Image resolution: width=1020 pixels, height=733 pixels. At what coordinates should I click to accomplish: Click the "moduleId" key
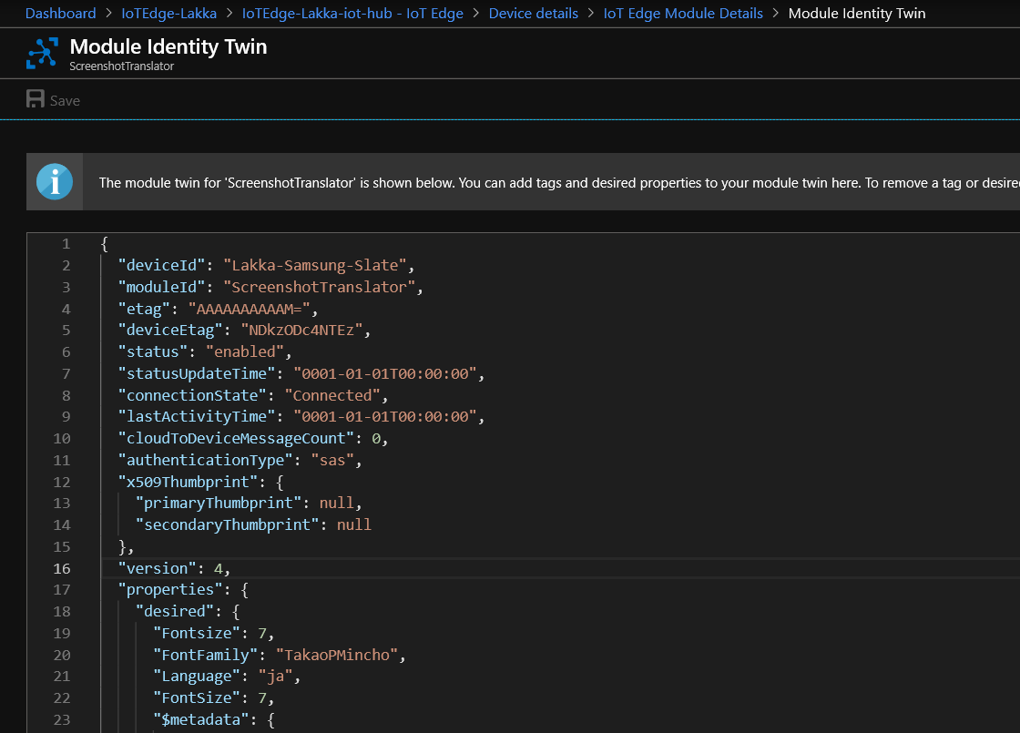[x=161, y=287]
